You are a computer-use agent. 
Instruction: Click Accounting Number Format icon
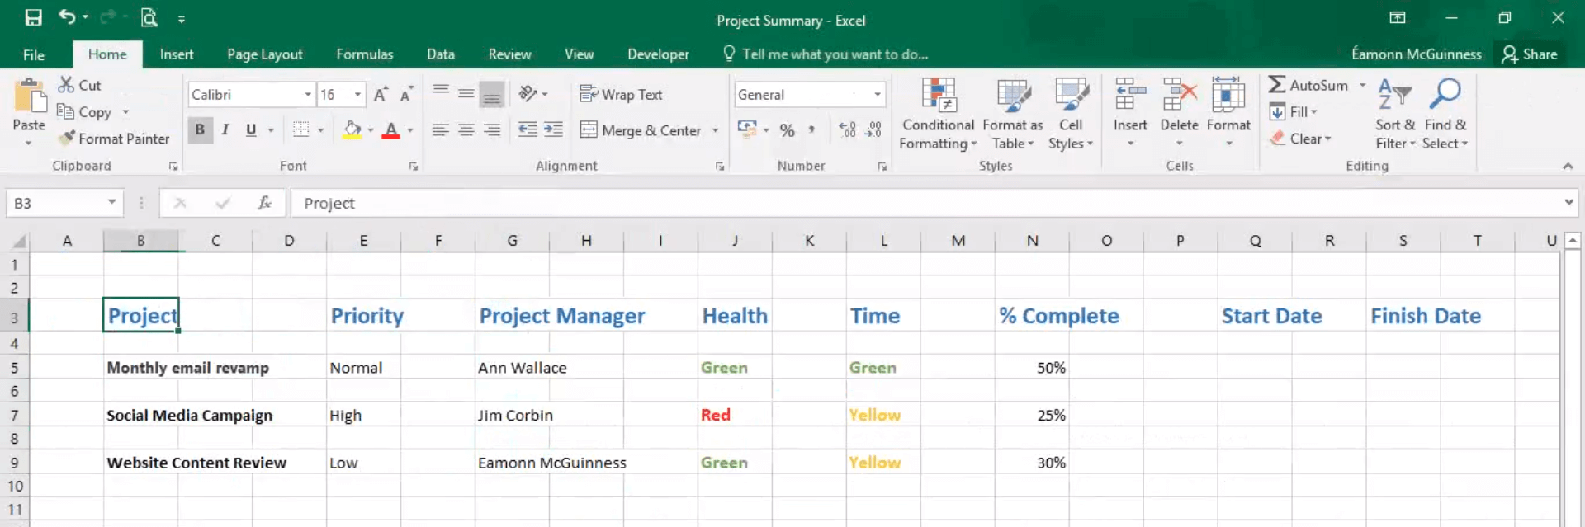pos(748,129)
